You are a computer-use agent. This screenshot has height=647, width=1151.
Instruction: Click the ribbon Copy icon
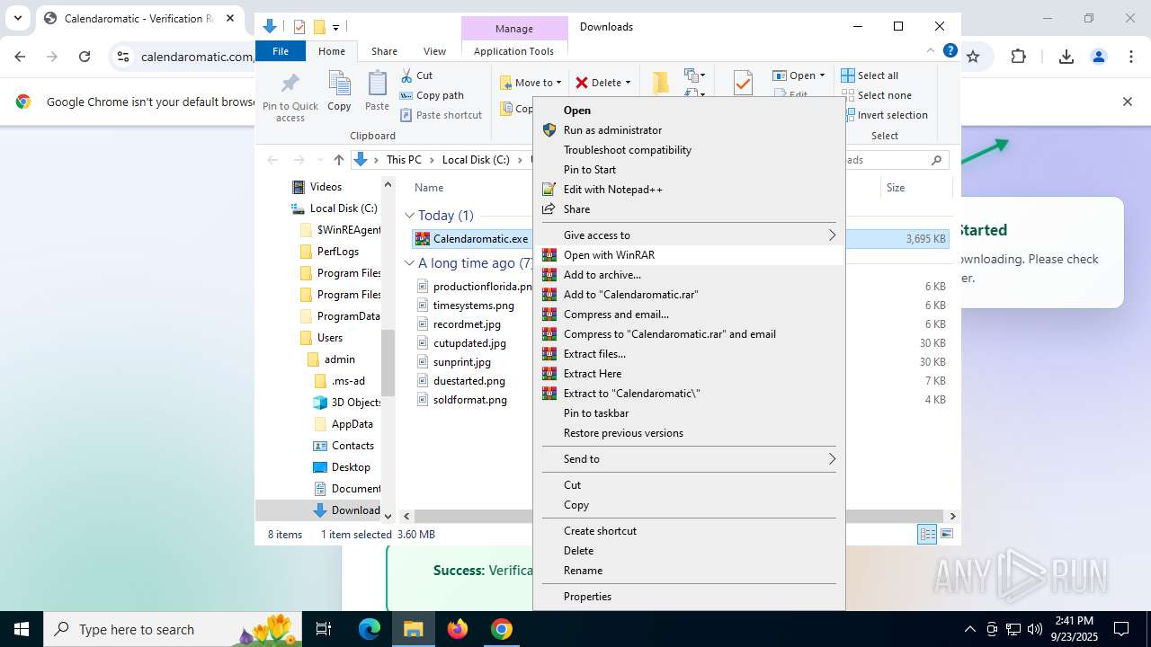click(339, 92)
